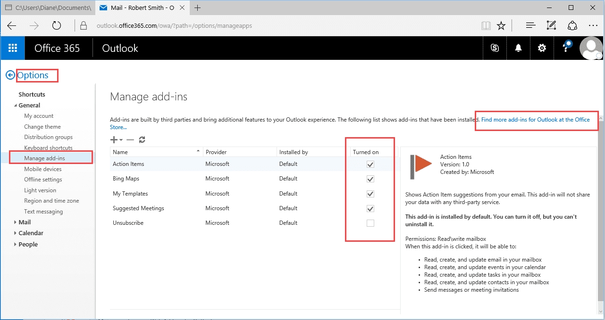Reload the browser page
Viewport: 605px width, 320px height.
57,26
